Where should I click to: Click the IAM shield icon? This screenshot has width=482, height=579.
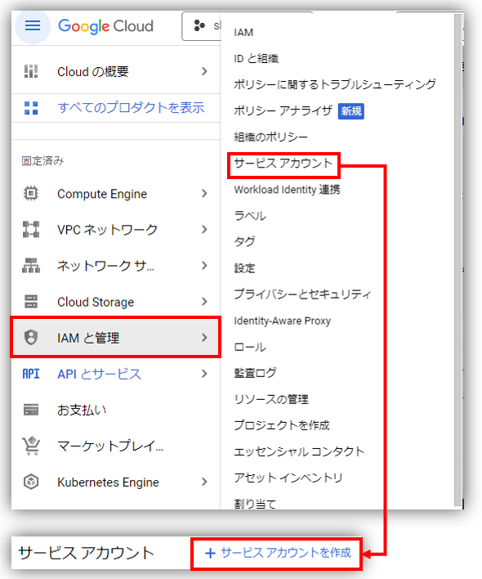(31, 338)
